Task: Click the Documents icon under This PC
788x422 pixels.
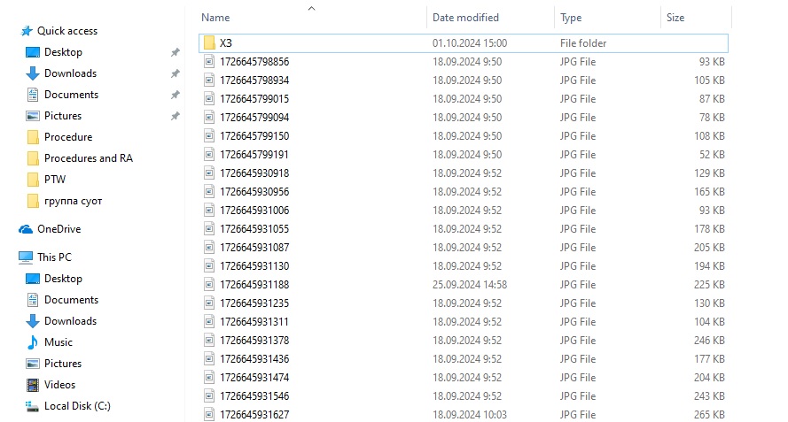Action: pyautogui.click(x=33, y=300)
